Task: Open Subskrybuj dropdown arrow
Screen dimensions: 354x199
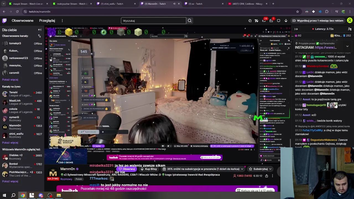Action: pos(270,169)
